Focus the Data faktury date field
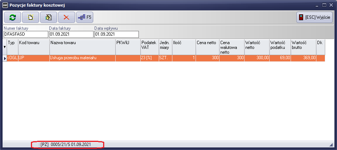The height and width of the screenshot is (150, 337). click(x=71, y=35)
